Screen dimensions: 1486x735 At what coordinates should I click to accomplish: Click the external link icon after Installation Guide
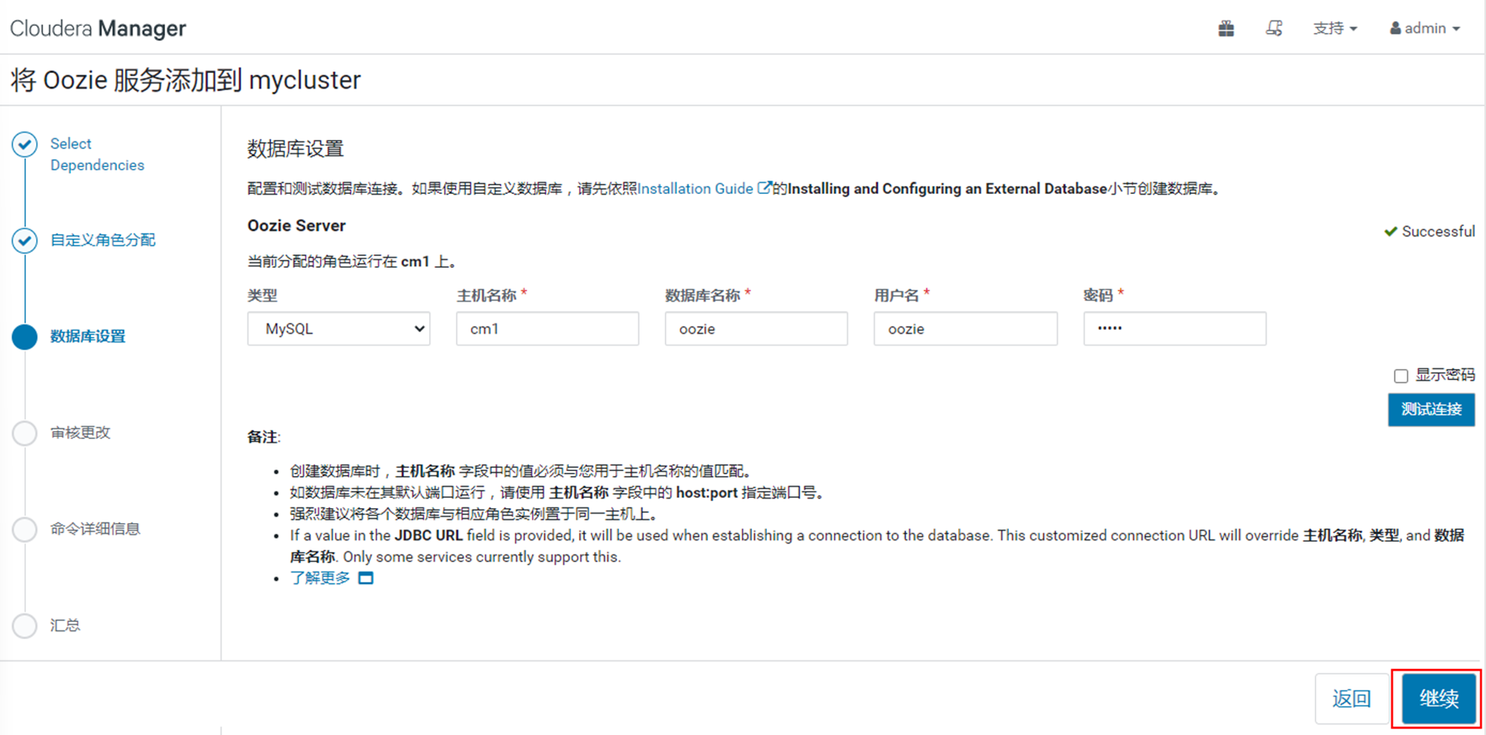click(x=764, y=188)
